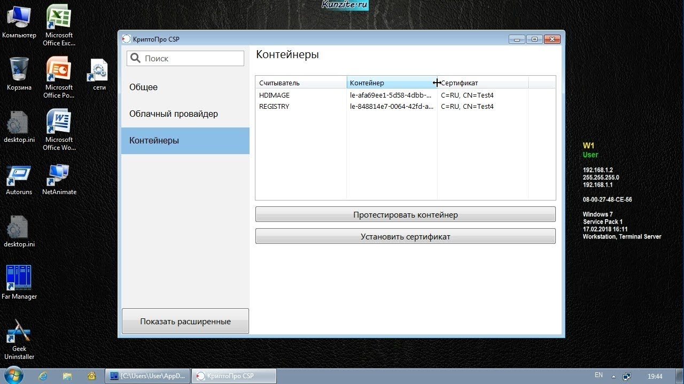This screenshot has height=384, width=684.
Task: Click certificate cell in REGISTRY row
Action: pos(483,106)
